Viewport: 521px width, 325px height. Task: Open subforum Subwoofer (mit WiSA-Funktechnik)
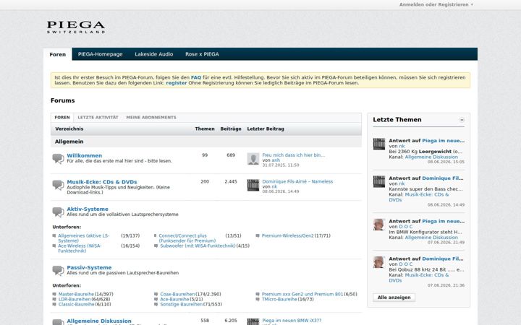(x=198, y=246)
